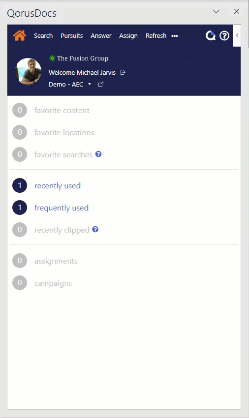Click sign-out icon next to Michael Jarvis
Image resolution: width=249 pixels, height=418 pixels.
pyautogui.click(x=123, y=72)
